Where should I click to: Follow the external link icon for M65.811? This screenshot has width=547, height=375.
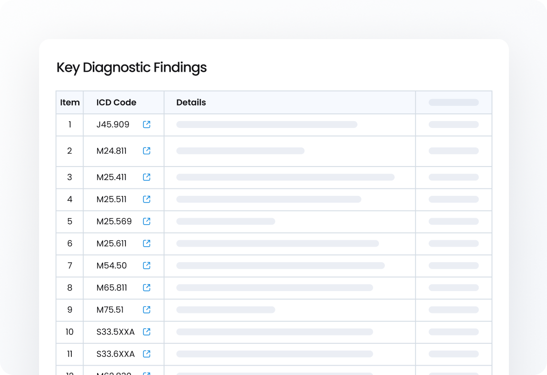[x=147, y=288]
